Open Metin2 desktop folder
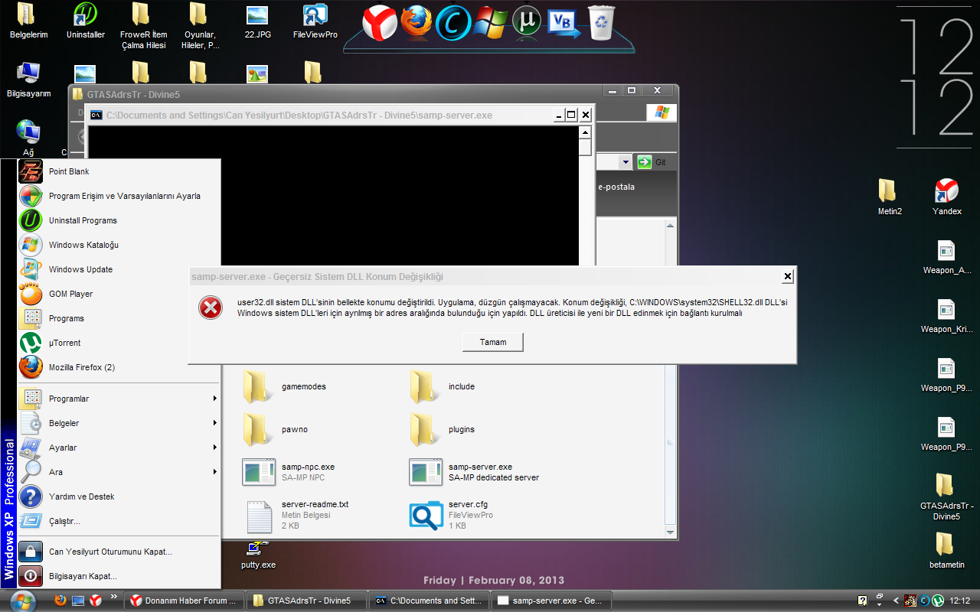980x612 pixels. click(x=889, y=197)
